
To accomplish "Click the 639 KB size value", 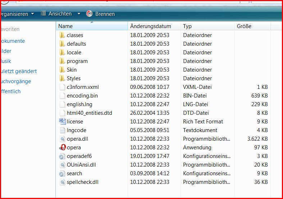I will (260, 96).
